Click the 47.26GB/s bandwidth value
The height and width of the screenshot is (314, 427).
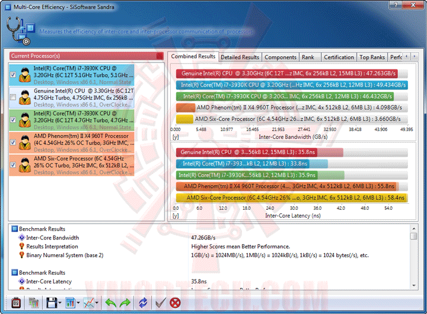coord(203,238)
